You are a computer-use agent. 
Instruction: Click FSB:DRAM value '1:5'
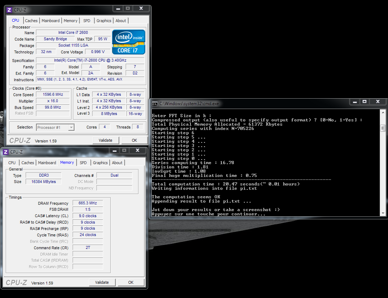[x=88, y=209]
